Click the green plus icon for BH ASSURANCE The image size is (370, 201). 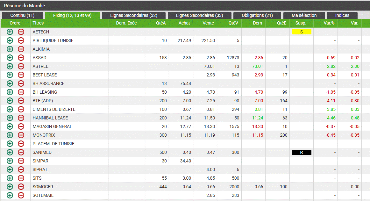(10, 83)
